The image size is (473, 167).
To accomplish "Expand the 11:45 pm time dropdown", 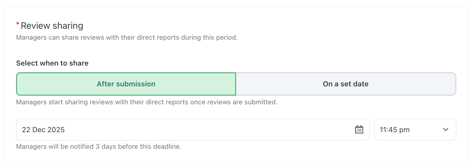I will click(415, 130).
